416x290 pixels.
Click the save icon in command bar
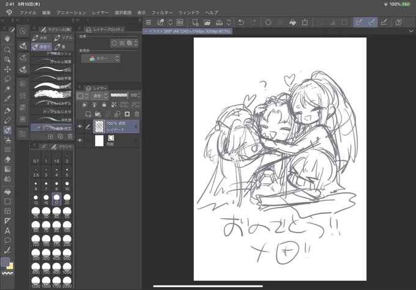point(219,22)
